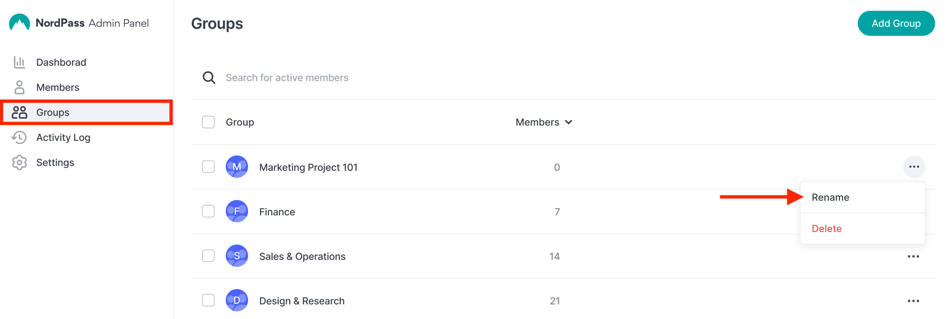This screenshot has width=948, height=319.
Task: Click the Design & Research avatar
Action: pos(237,300)
